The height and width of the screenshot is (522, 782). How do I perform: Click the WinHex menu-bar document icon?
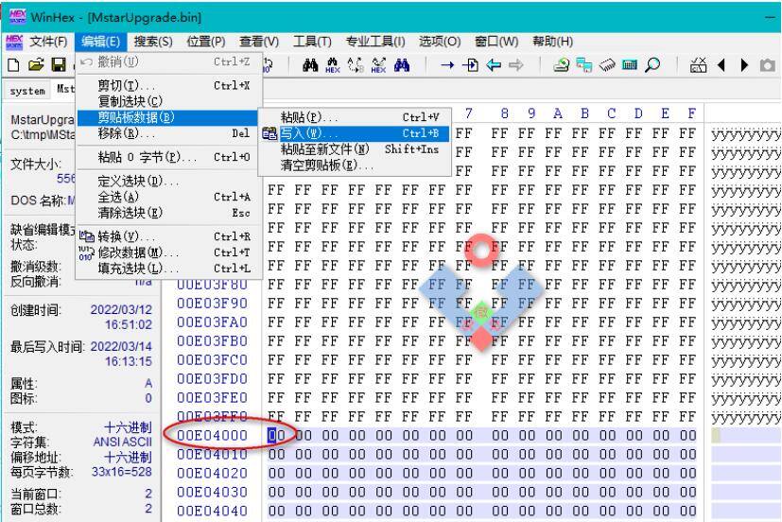coord(14,42)
